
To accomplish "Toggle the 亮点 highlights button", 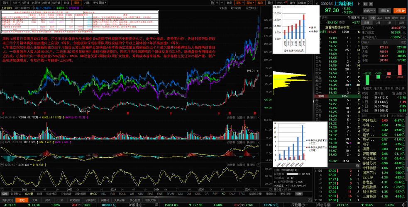I will [229, 2].
